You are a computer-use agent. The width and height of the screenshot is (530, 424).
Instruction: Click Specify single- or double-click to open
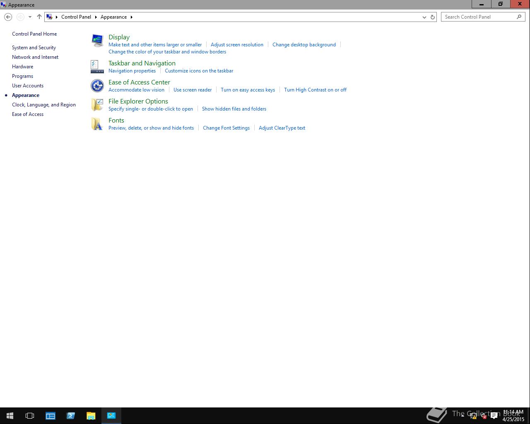151,109
